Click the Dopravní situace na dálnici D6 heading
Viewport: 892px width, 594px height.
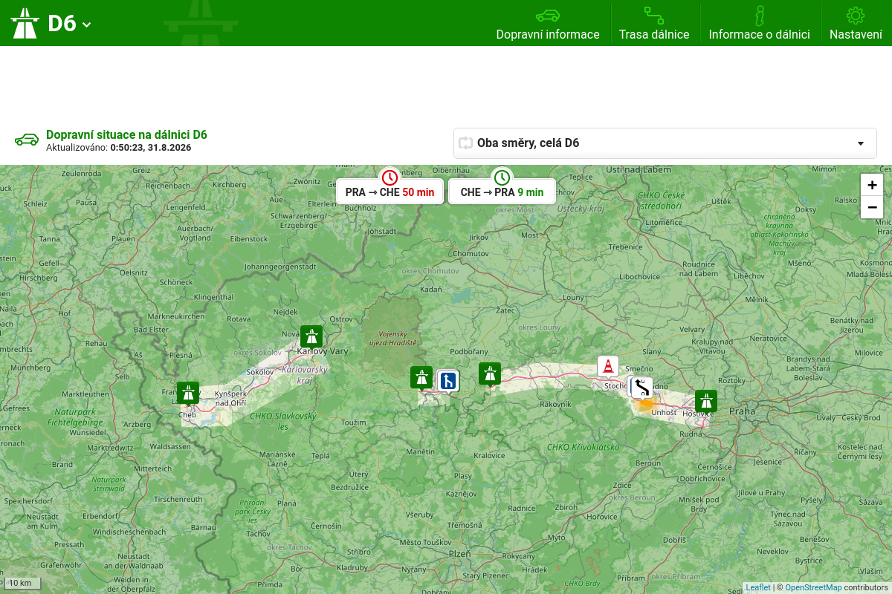[126, 134]
